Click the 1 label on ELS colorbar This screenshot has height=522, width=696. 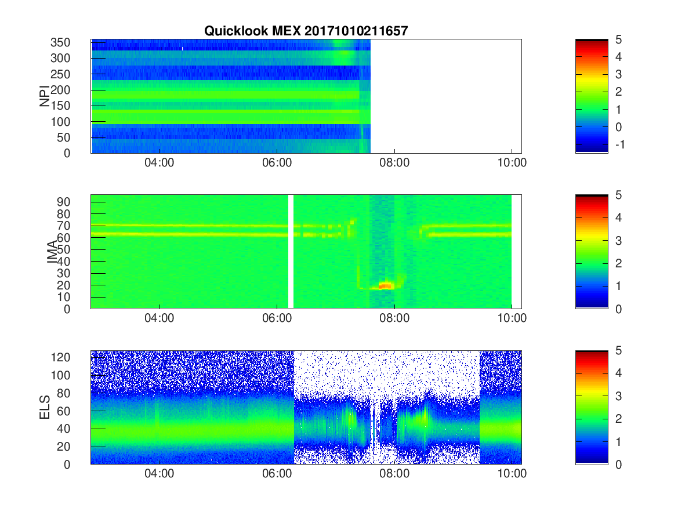(x=618, y=441)
